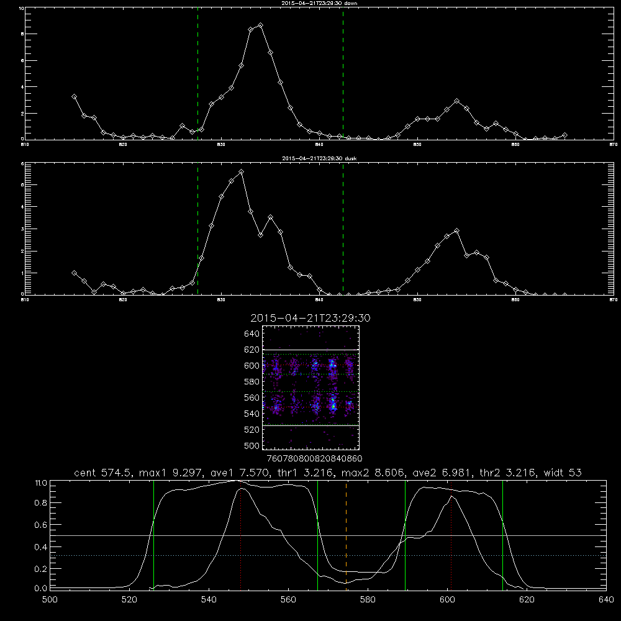Click the blue dotted threshold line in bottom plot

[x=328, y=556]
